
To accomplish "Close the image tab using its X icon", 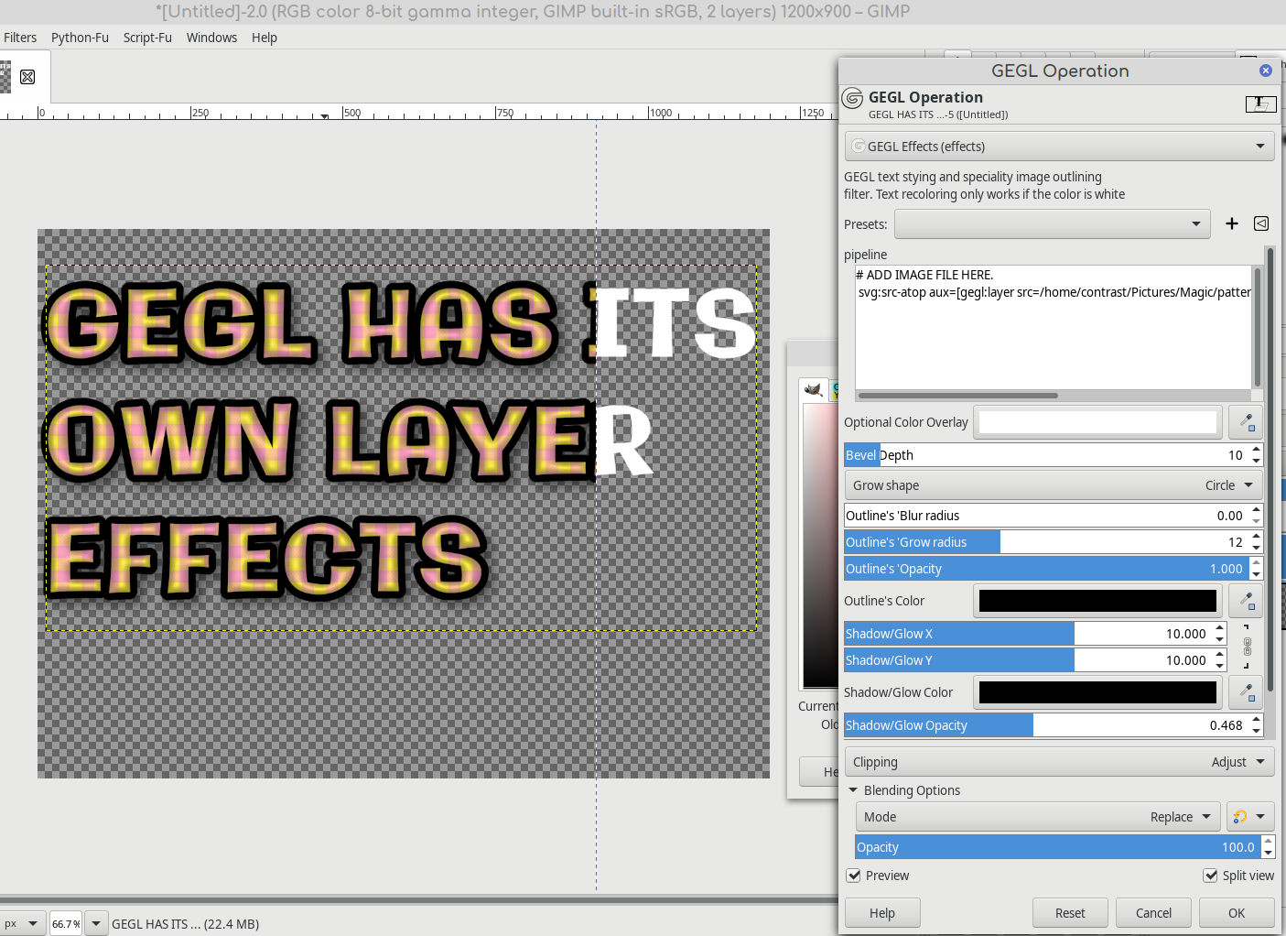I will click(x=27, y=77).
